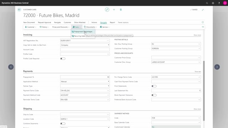Toggle Profile Code Required switch
This screenshot has width=228, height=128.
[x=63, y=59]
